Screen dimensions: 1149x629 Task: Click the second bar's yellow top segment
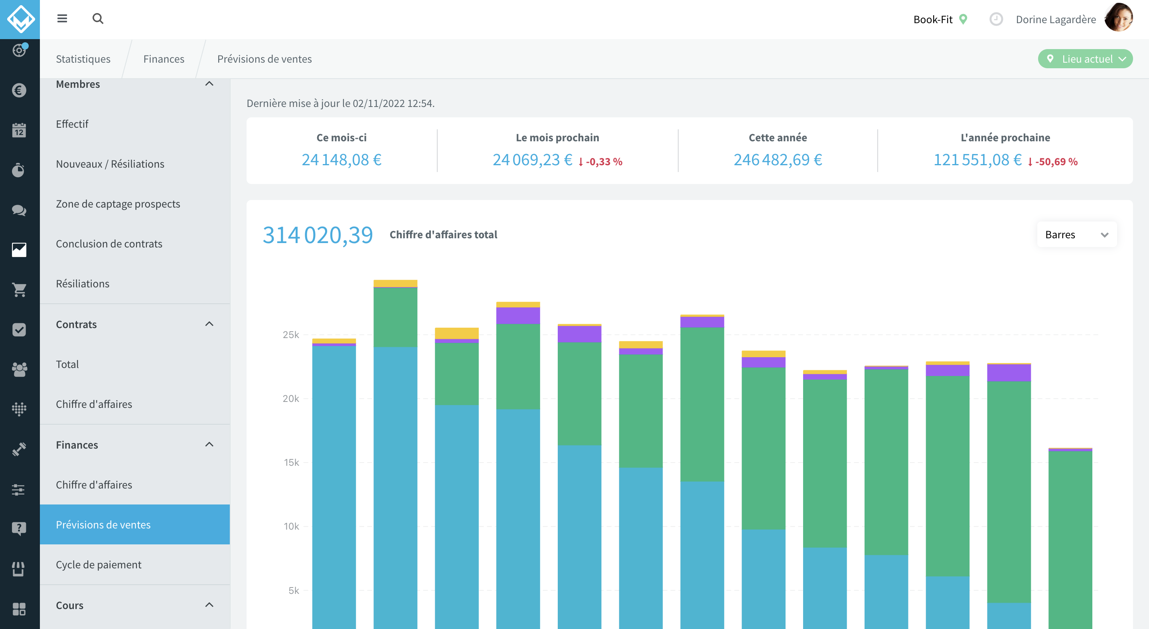(395, 283)
